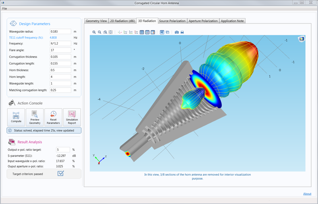Switch to the YZ plane view
318x204 pixels.
pos(131,32)
